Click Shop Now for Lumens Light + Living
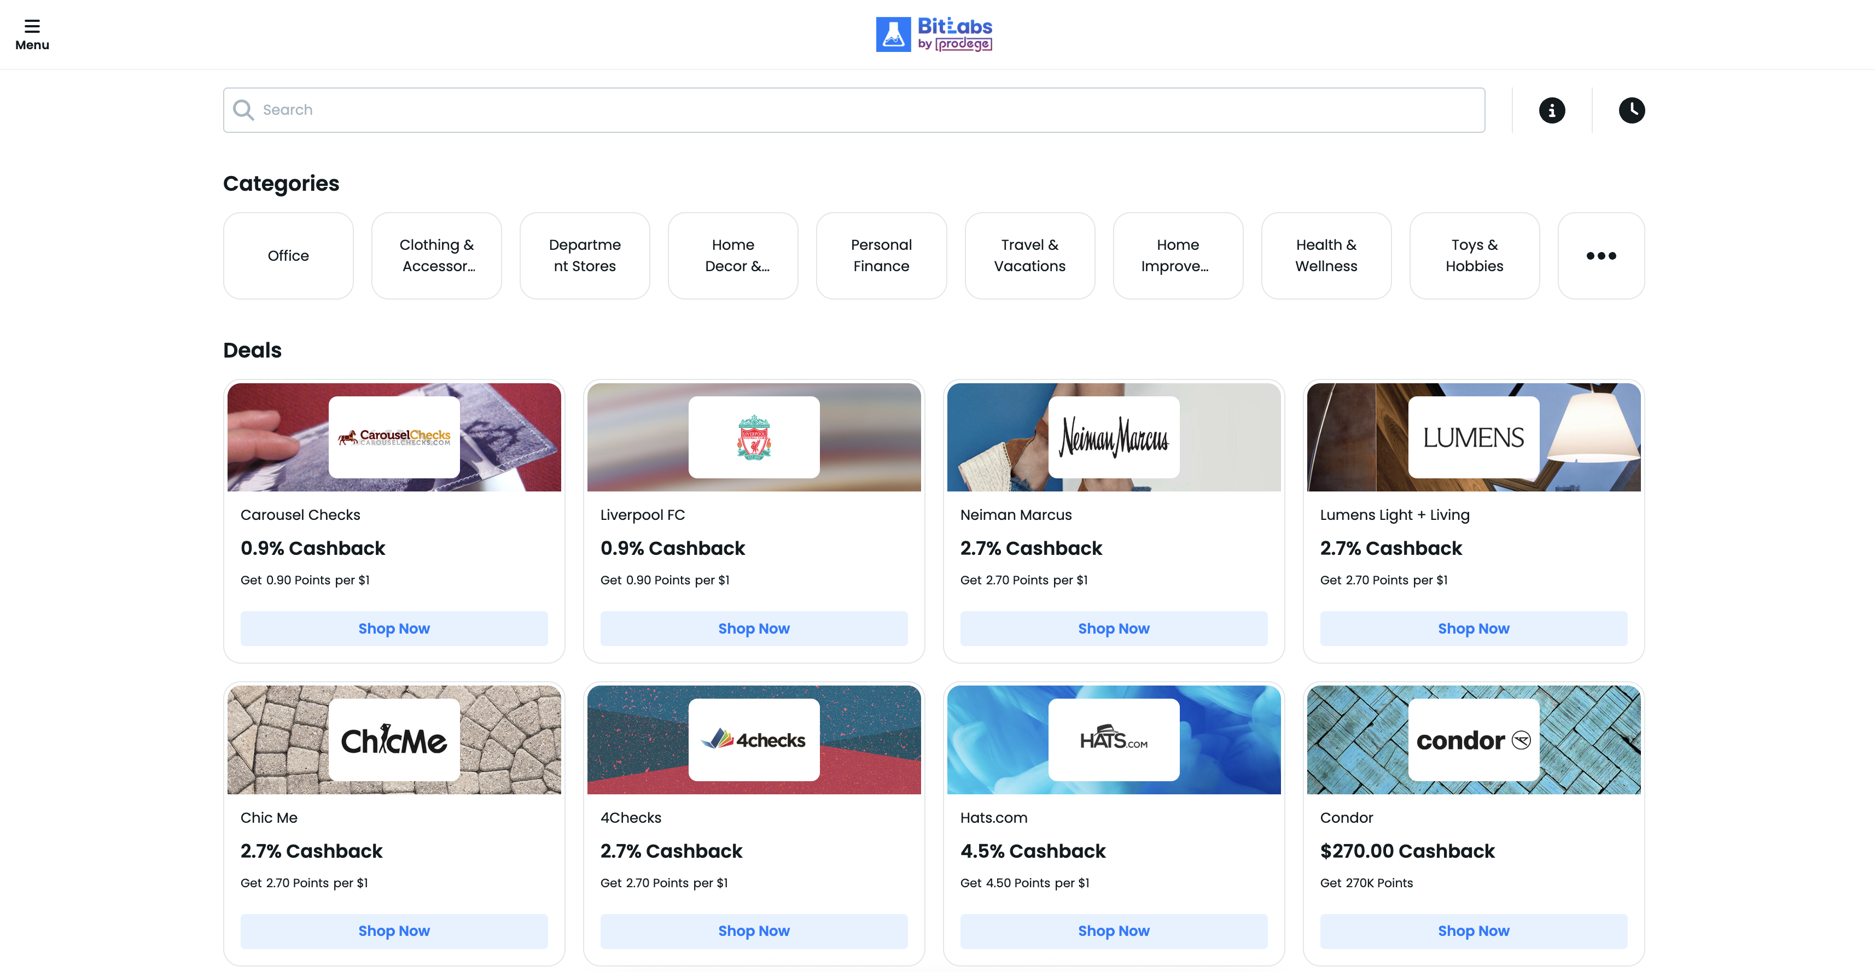Viewport: 1875px width, 972px height. [1473, 628]
